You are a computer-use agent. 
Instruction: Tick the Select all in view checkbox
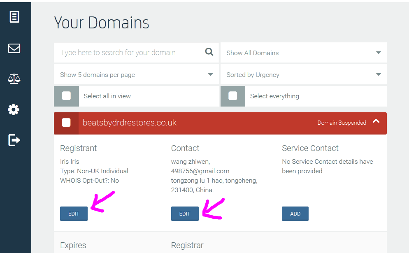pos(66,96)
